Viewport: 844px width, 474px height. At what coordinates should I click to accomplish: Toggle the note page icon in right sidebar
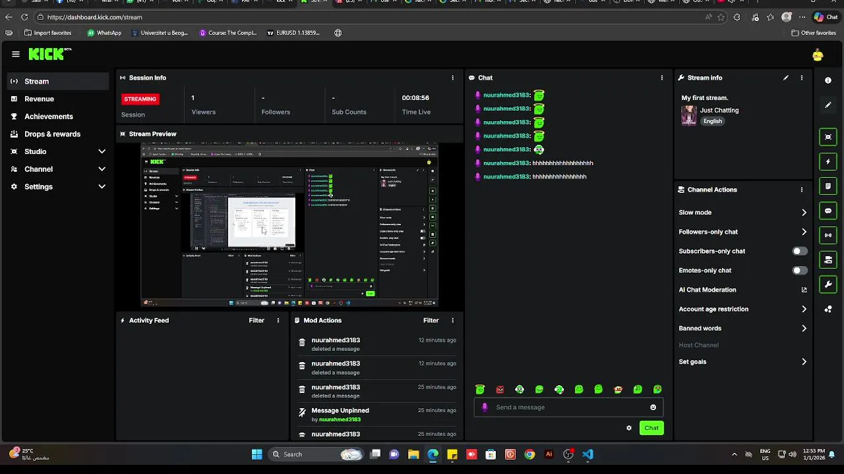coord(828,186)
